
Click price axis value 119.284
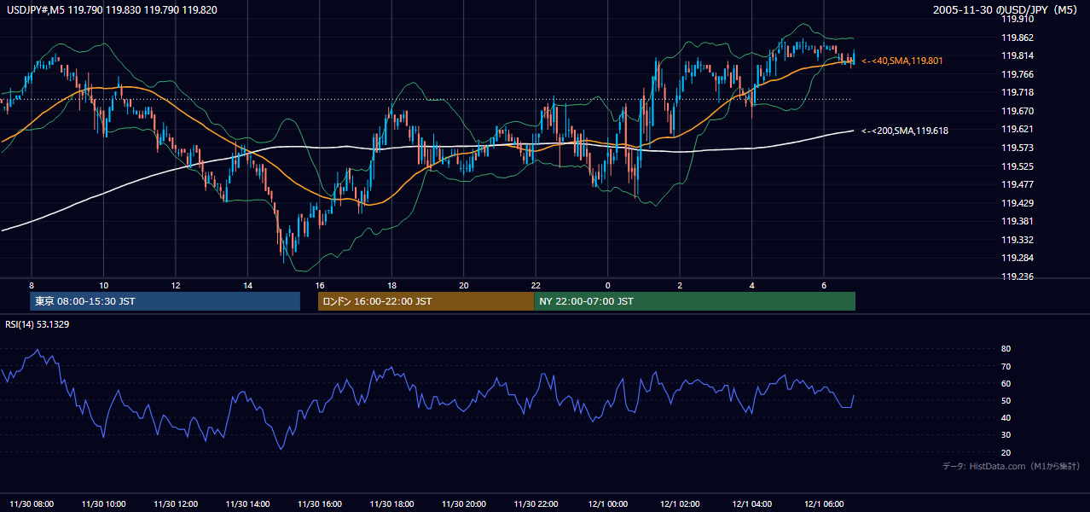[1017, 258]
